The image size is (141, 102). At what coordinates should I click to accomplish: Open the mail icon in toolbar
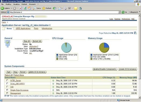click(x=60, y=8)
